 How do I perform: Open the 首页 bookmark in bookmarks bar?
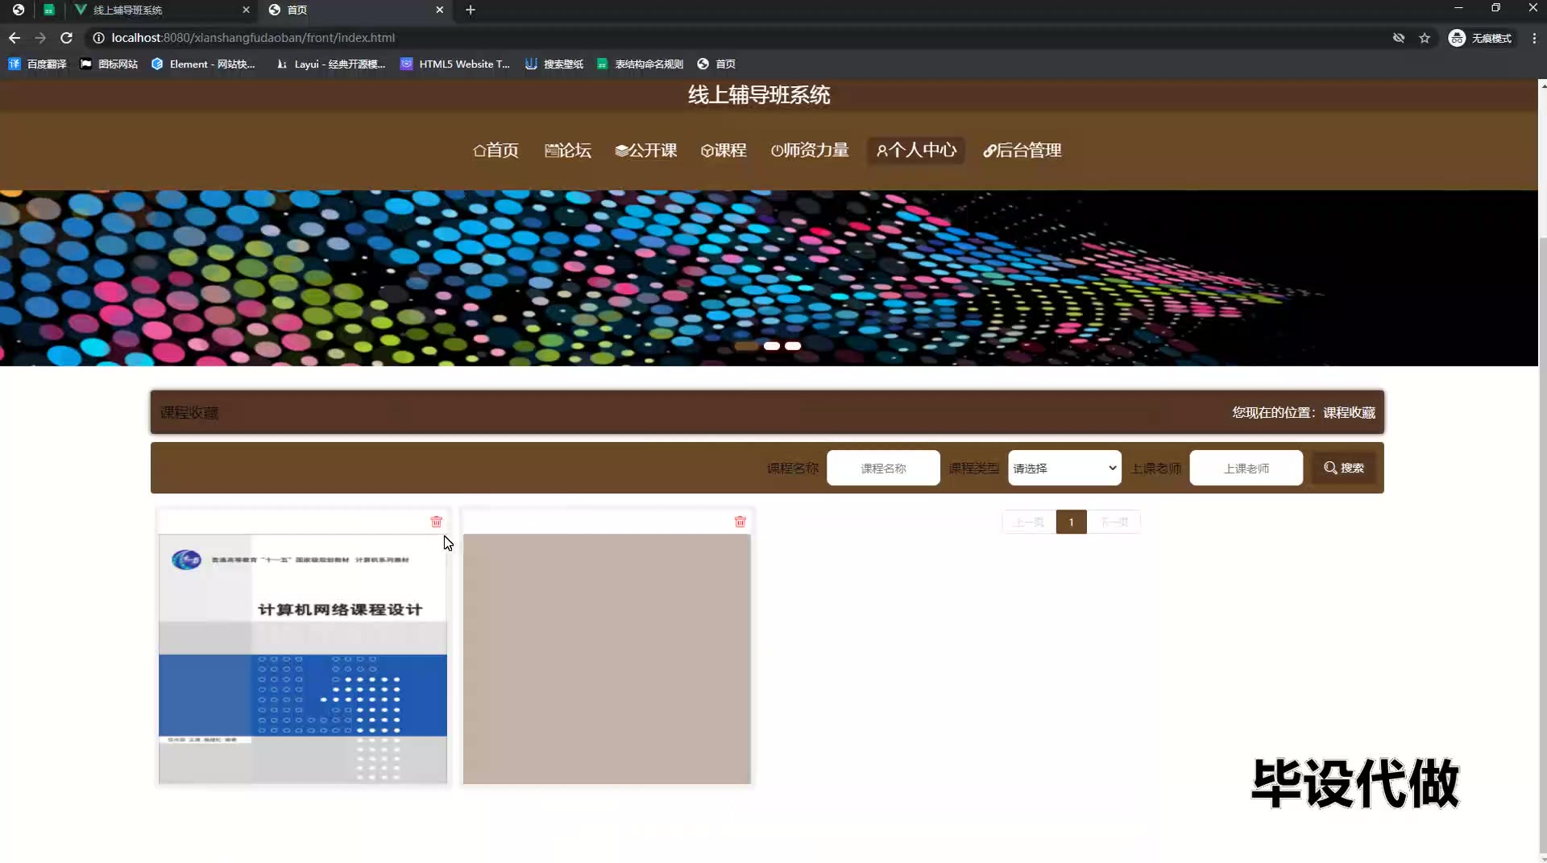(716, 64)
